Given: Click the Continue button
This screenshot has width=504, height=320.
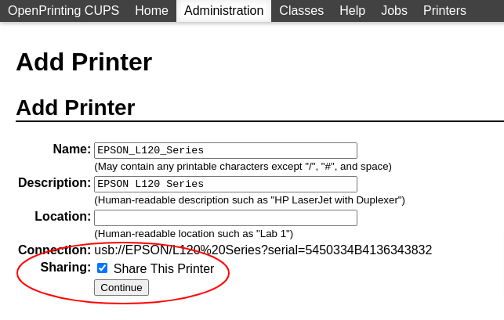Looking at the screenshot, I should pyautogui.click(x=121, y=287).
